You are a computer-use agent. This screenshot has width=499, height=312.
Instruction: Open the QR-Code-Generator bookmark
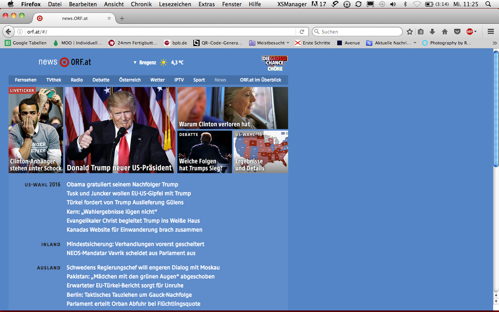click(x=218, y=43)
